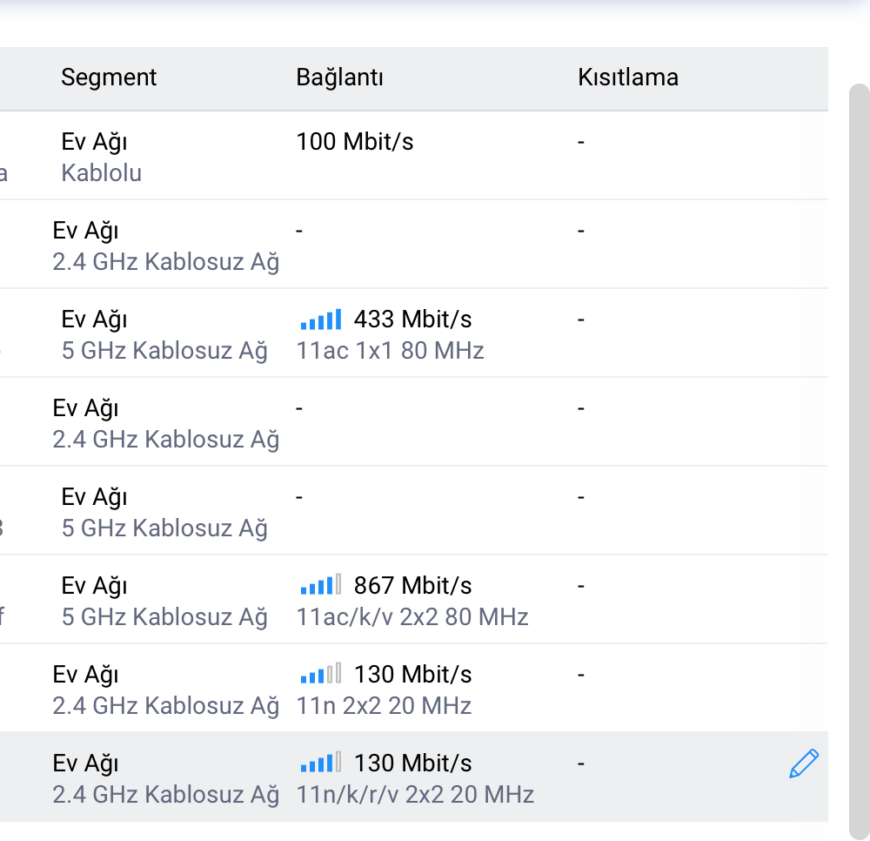Click the Kısıtlama column header
This screenshot has width=870, height=841.
pyautogui.click(x=628, y=77)
